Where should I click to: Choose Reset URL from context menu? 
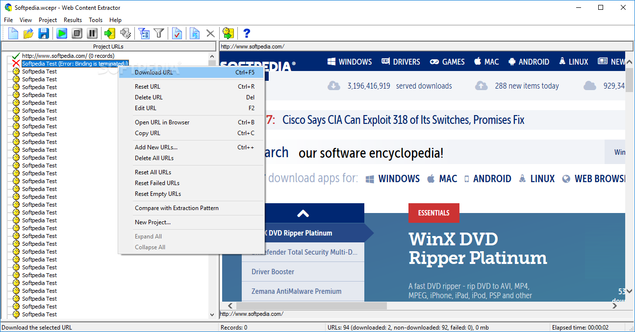[x=191, y=87]
